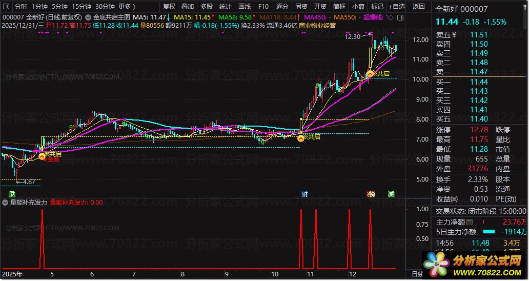The height and width of the screenshot is (281, 530).
Task: Click month 6 on the time axis
Action: [92, 274]
